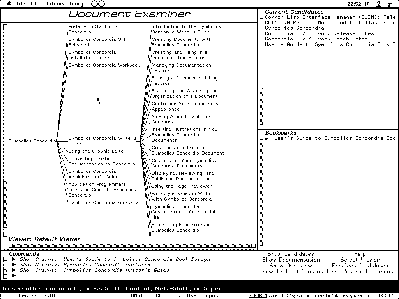Click the viewer's vertical scrollbar thumb
399x299 pixels.
tap(5, 204)
